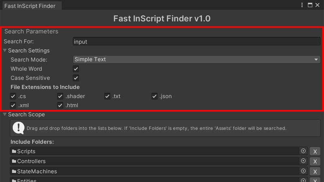Click the StateMachines folder icon
This screenshot has height=182, width=324.
click(14, 171)
